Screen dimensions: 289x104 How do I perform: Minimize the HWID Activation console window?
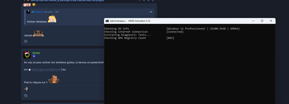(x=253, y=21)
